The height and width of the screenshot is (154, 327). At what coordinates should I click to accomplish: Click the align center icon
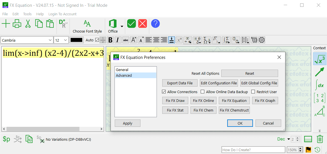[156, 40]
